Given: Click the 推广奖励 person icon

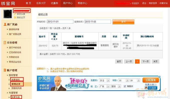Looking at the screenshot, I should (x=5, y=24).
